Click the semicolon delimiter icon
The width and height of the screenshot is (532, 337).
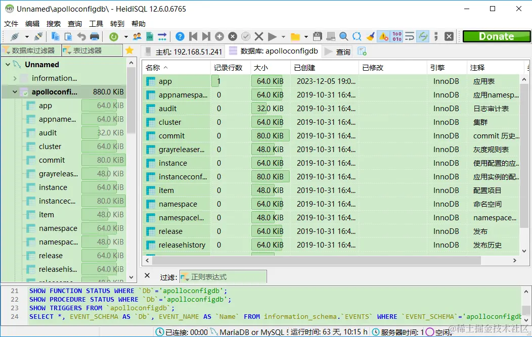(x=436, y=36)
